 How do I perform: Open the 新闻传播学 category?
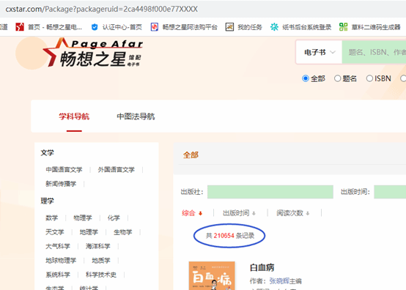(61, 184)
